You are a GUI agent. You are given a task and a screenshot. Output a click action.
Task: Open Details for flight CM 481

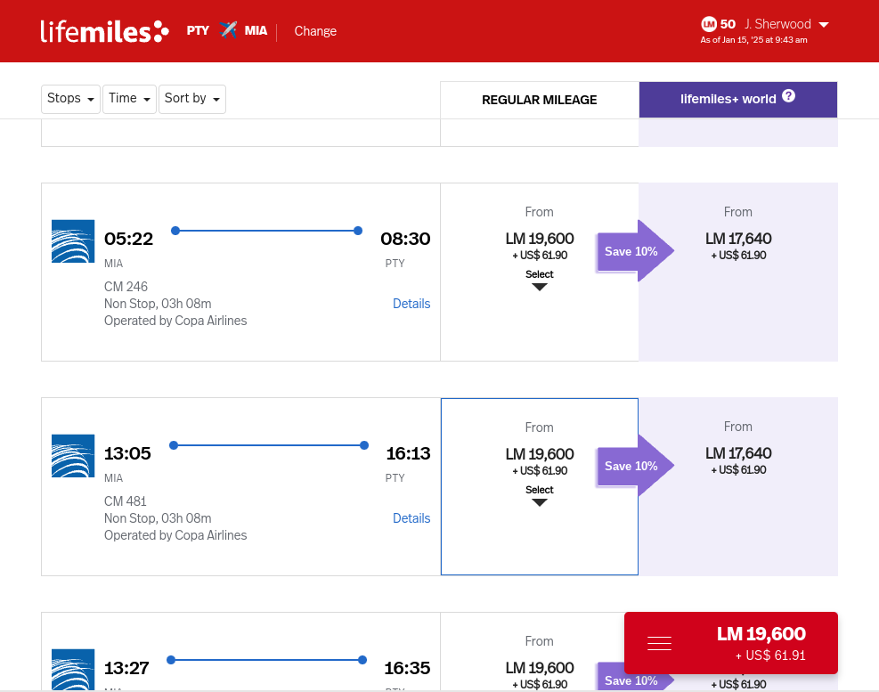click(x=411, y=518)
